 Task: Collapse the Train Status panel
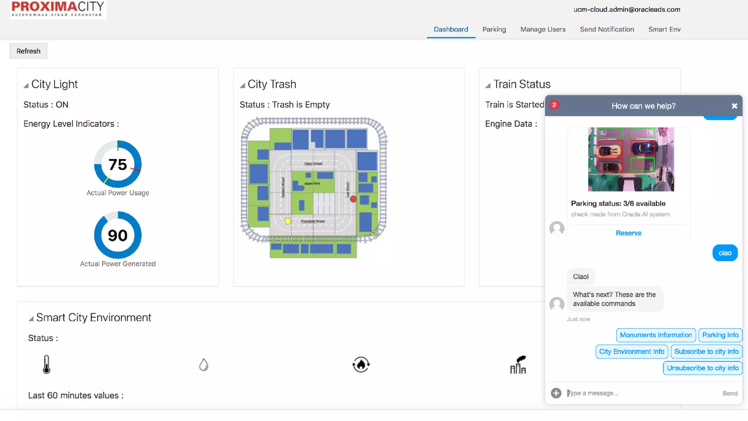click(x=488, y=86)
